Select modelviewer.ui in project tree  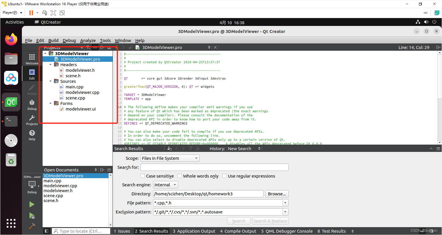point(80,109)
